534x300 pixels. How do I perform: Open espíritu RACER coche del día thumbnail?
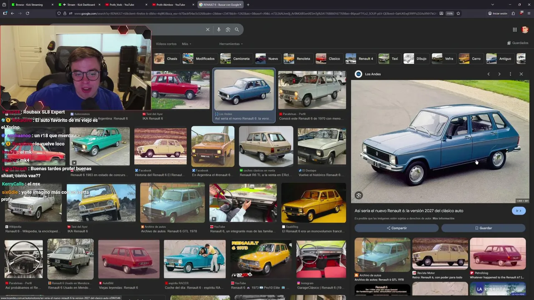(195, 259)
